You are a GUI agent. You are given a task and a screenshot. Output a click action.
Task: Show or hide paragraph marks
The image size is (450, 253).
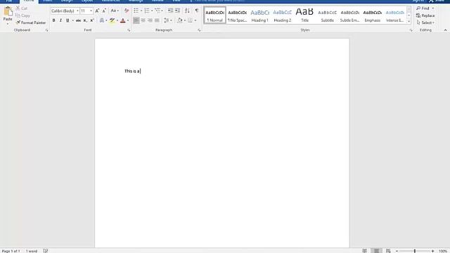(197, 11)
